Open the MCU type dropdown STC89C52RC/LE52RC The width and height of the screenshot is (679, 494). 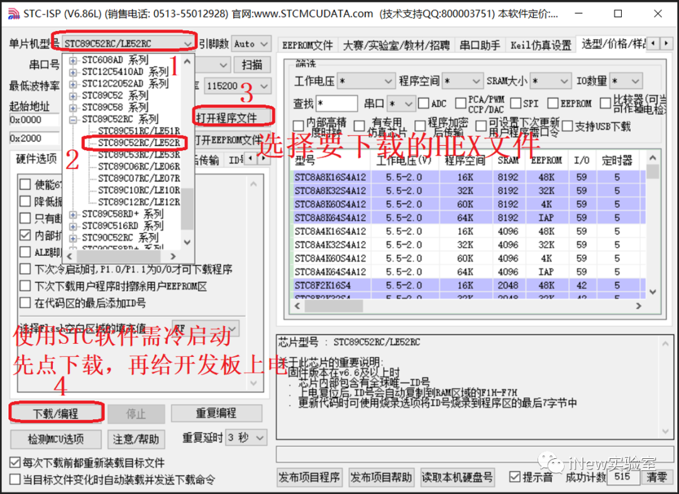128,44
